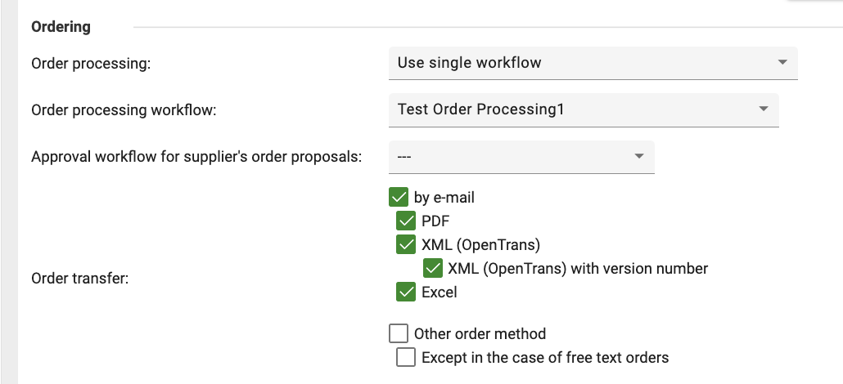
Task: Toggle the 'XML (OpenTrans)' checkbox
Action: pos(406,244)
